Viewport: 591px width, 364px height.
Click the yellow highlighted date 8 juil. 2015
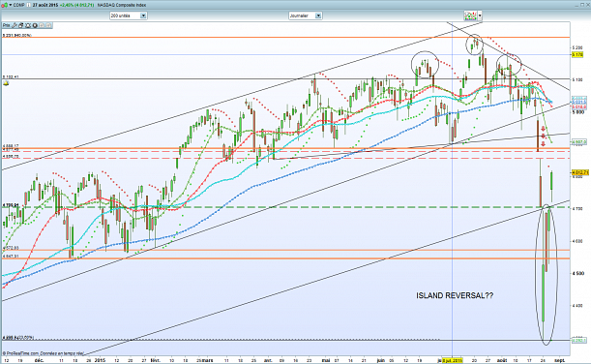(x=452, y=360)
